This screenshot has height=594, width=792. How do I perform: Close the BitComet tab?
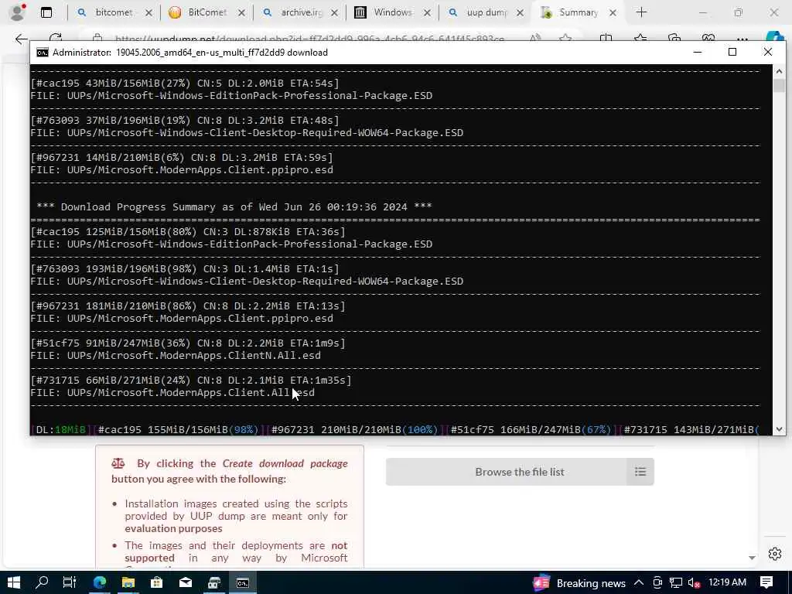tap(241, 12)
